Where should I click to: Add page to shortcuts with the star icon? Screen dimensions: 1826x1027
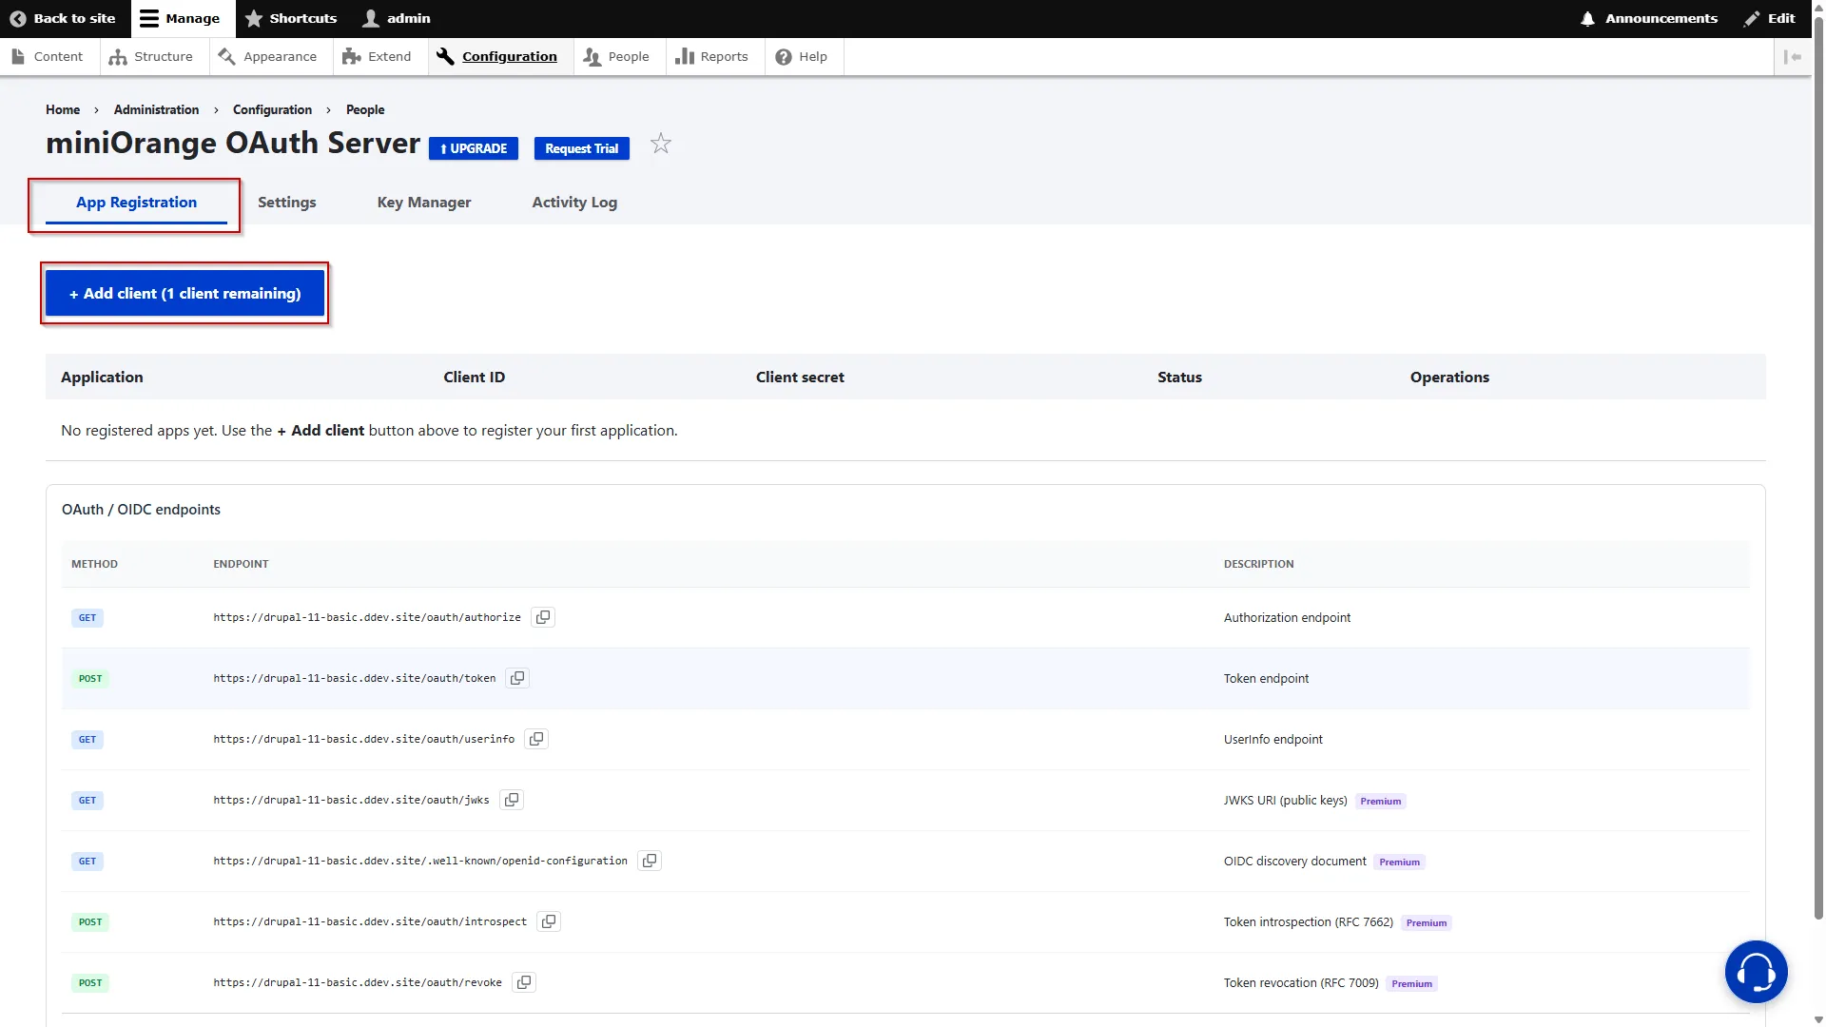coord(661,145)
